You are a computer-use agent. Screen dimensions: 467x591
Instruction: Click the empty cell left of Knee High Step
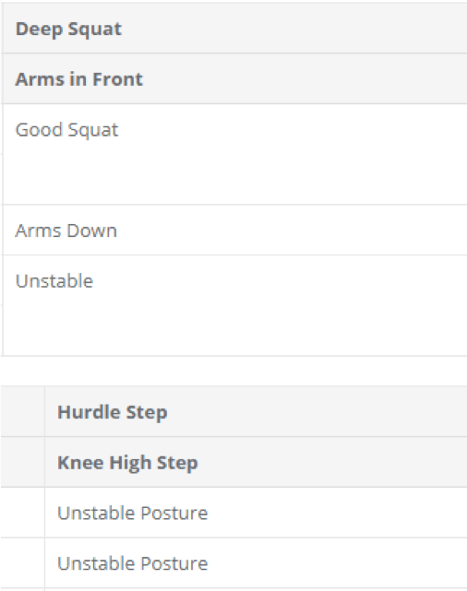click(23, 462)
